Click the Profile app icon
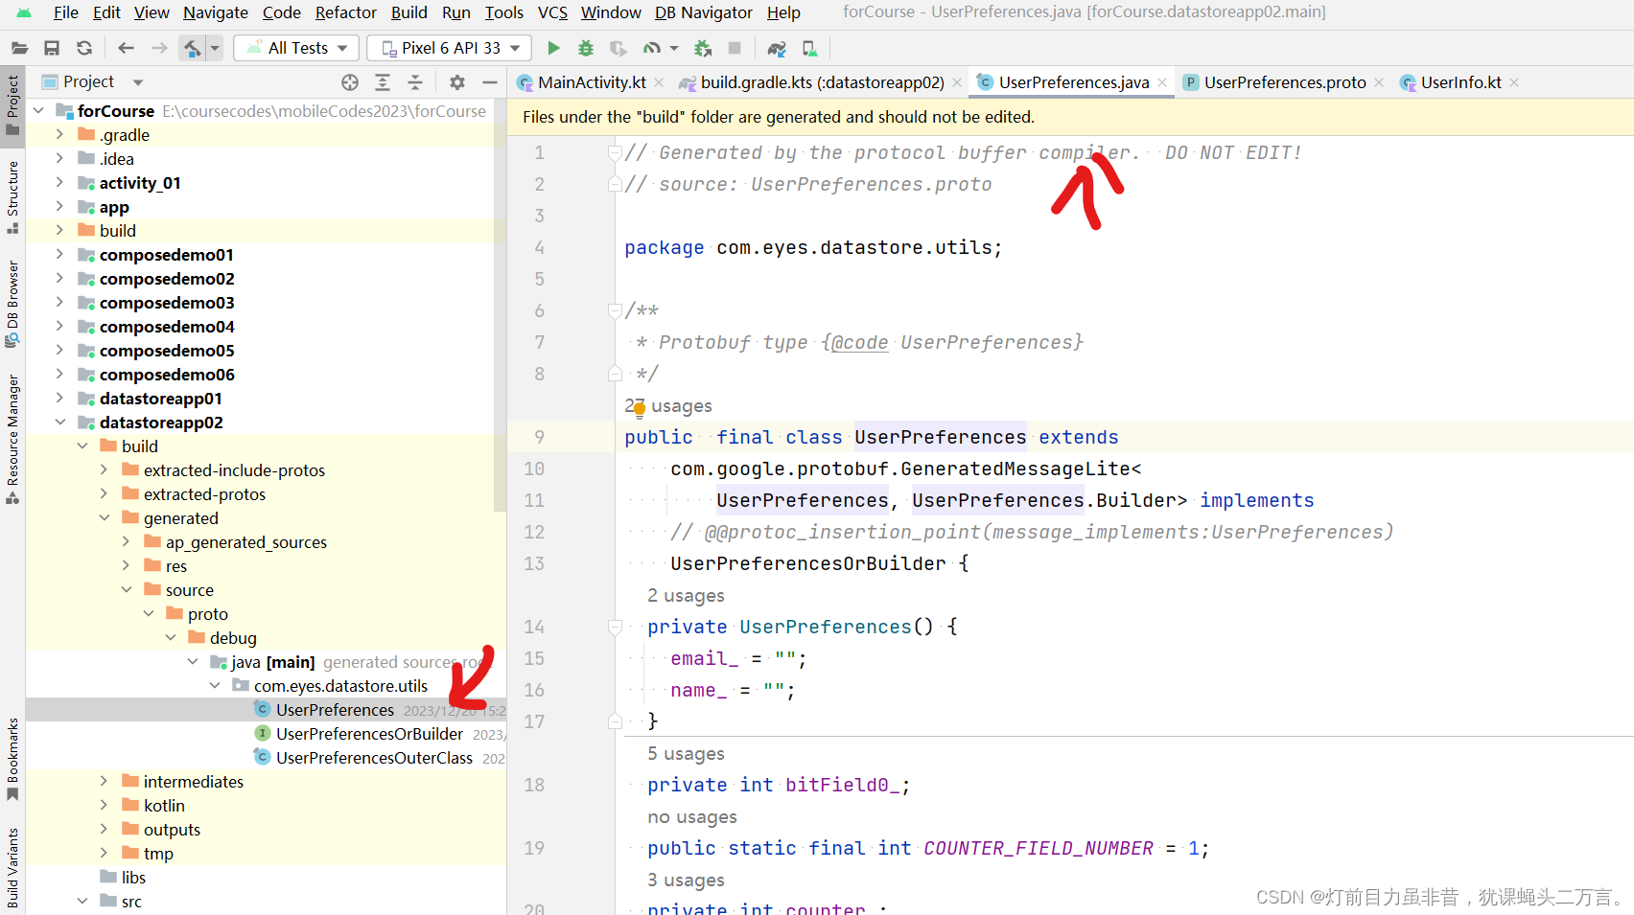 (x=653, y=48)
